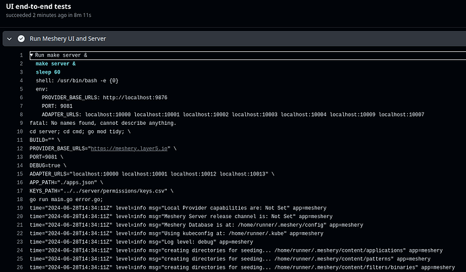Click the 'UI end-to-end tests' job heading
Screen dimensions: 466x272
coord(38,6)
